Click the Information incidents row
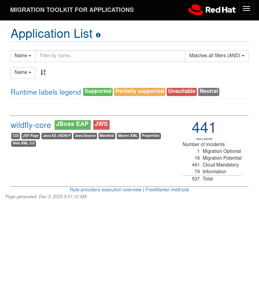This screenshot has width=259, height=285. [x=212, y=172]
